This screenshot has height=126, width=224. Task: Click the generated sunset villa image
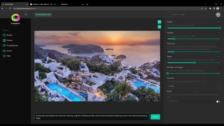click(97, 66)
